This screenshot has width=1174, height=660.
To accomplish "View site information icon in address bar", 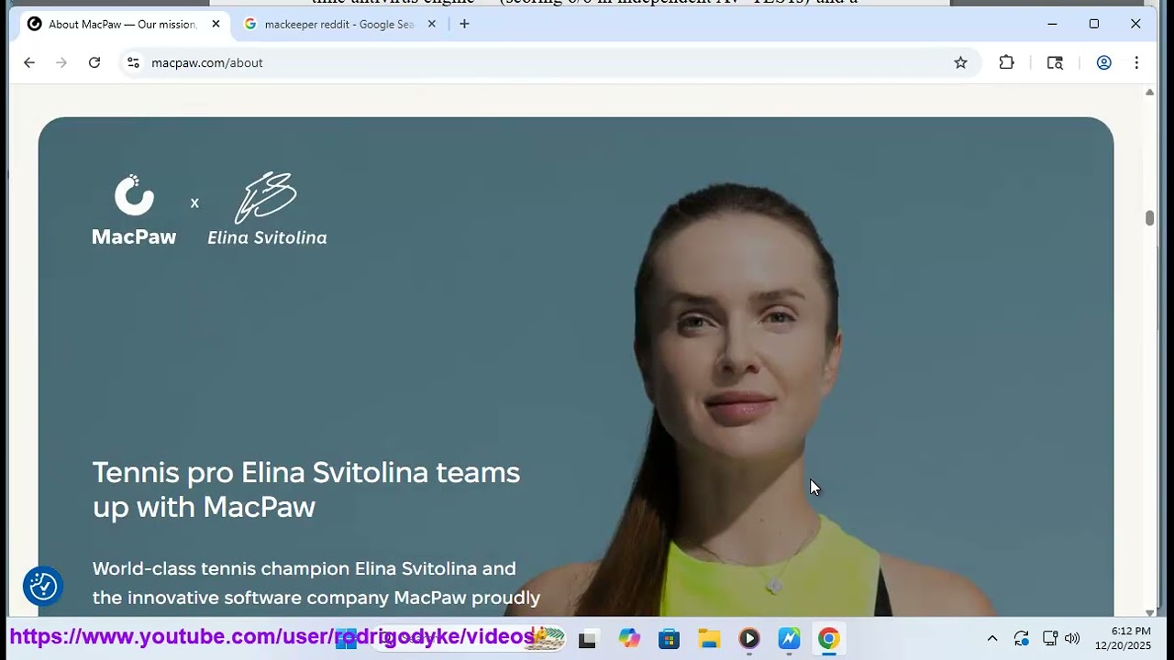I will (133, 62).
